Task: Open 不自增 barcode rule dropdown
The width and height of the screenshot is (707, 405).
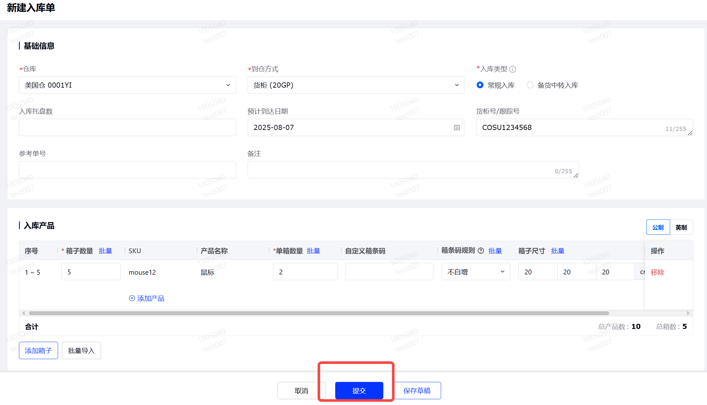Action: click(475, 272)
